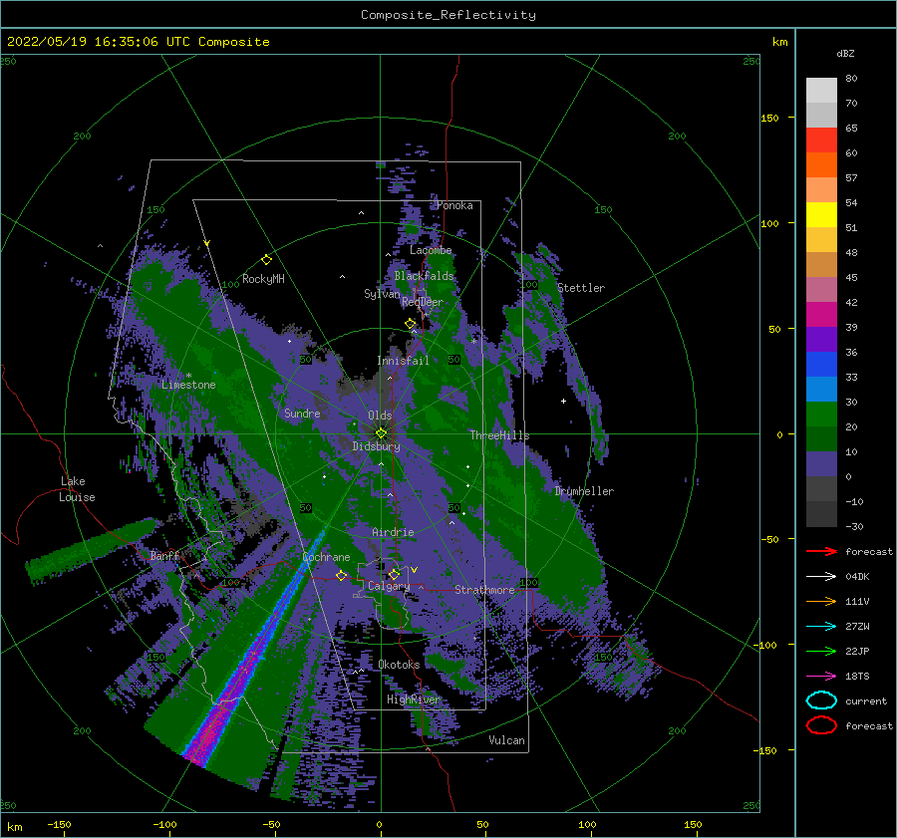Click the cyan current ellipse icon
Screen dimensions: 897x838
821,700
